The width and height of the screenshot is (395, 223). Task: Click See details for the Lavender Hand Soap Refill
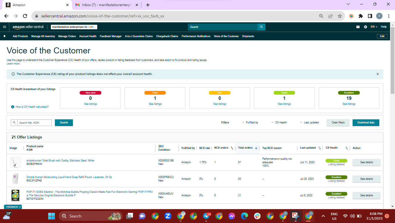(367, 179)
